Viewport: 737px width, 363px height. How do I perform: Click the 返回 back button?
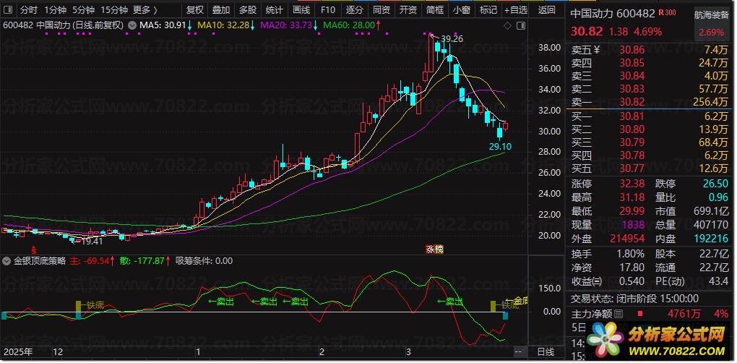(547, 10)
